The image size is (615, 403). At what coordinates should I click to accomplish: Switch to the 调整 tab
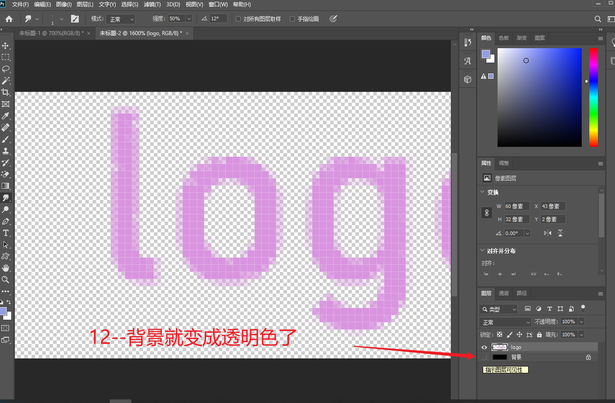click(504, 163)
